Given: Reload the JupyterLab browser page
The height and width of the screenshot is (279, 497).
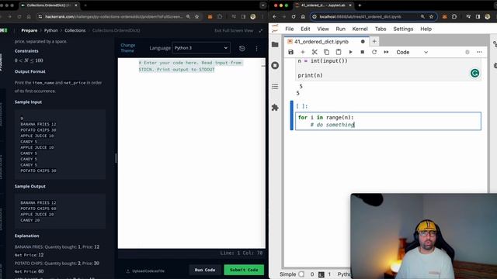Looking at the screenshot, I should [294, 16].
